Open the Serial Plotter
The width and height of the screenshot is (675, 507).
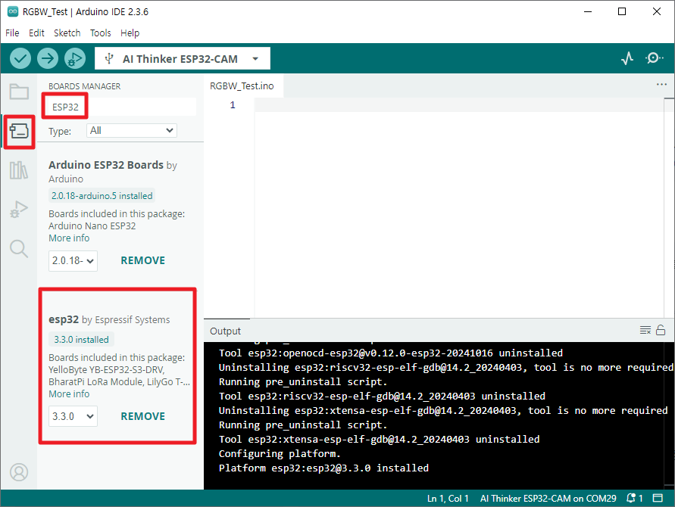627,58
